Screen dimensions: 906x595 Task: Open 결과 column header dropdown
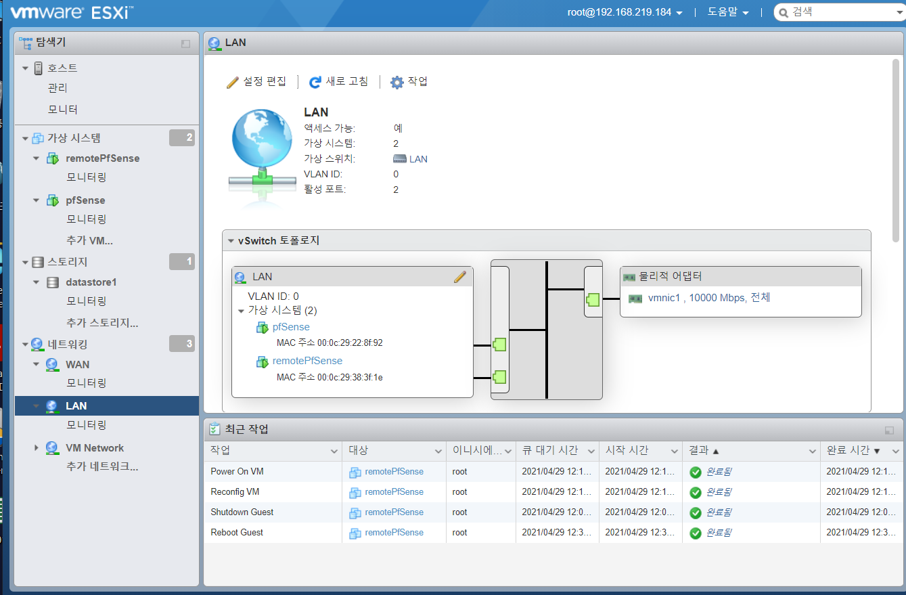813,451
